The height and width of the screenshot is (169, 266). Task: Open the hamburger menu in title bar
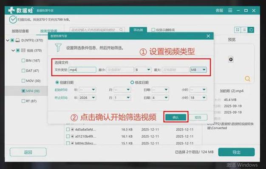point(230,11)
